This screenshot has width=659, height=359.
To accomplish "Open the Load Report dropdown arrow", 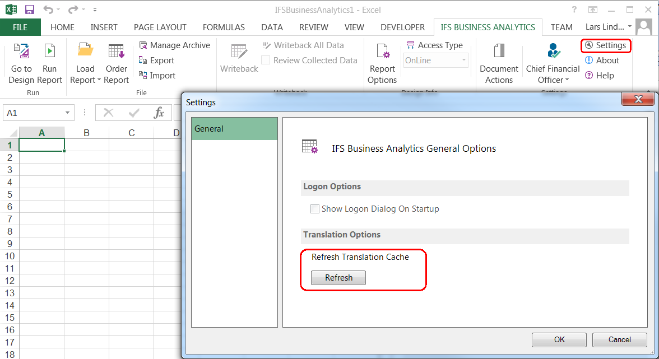I will pos(99,80).
